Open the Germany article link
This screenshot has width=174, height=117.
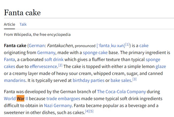point(46,53)
